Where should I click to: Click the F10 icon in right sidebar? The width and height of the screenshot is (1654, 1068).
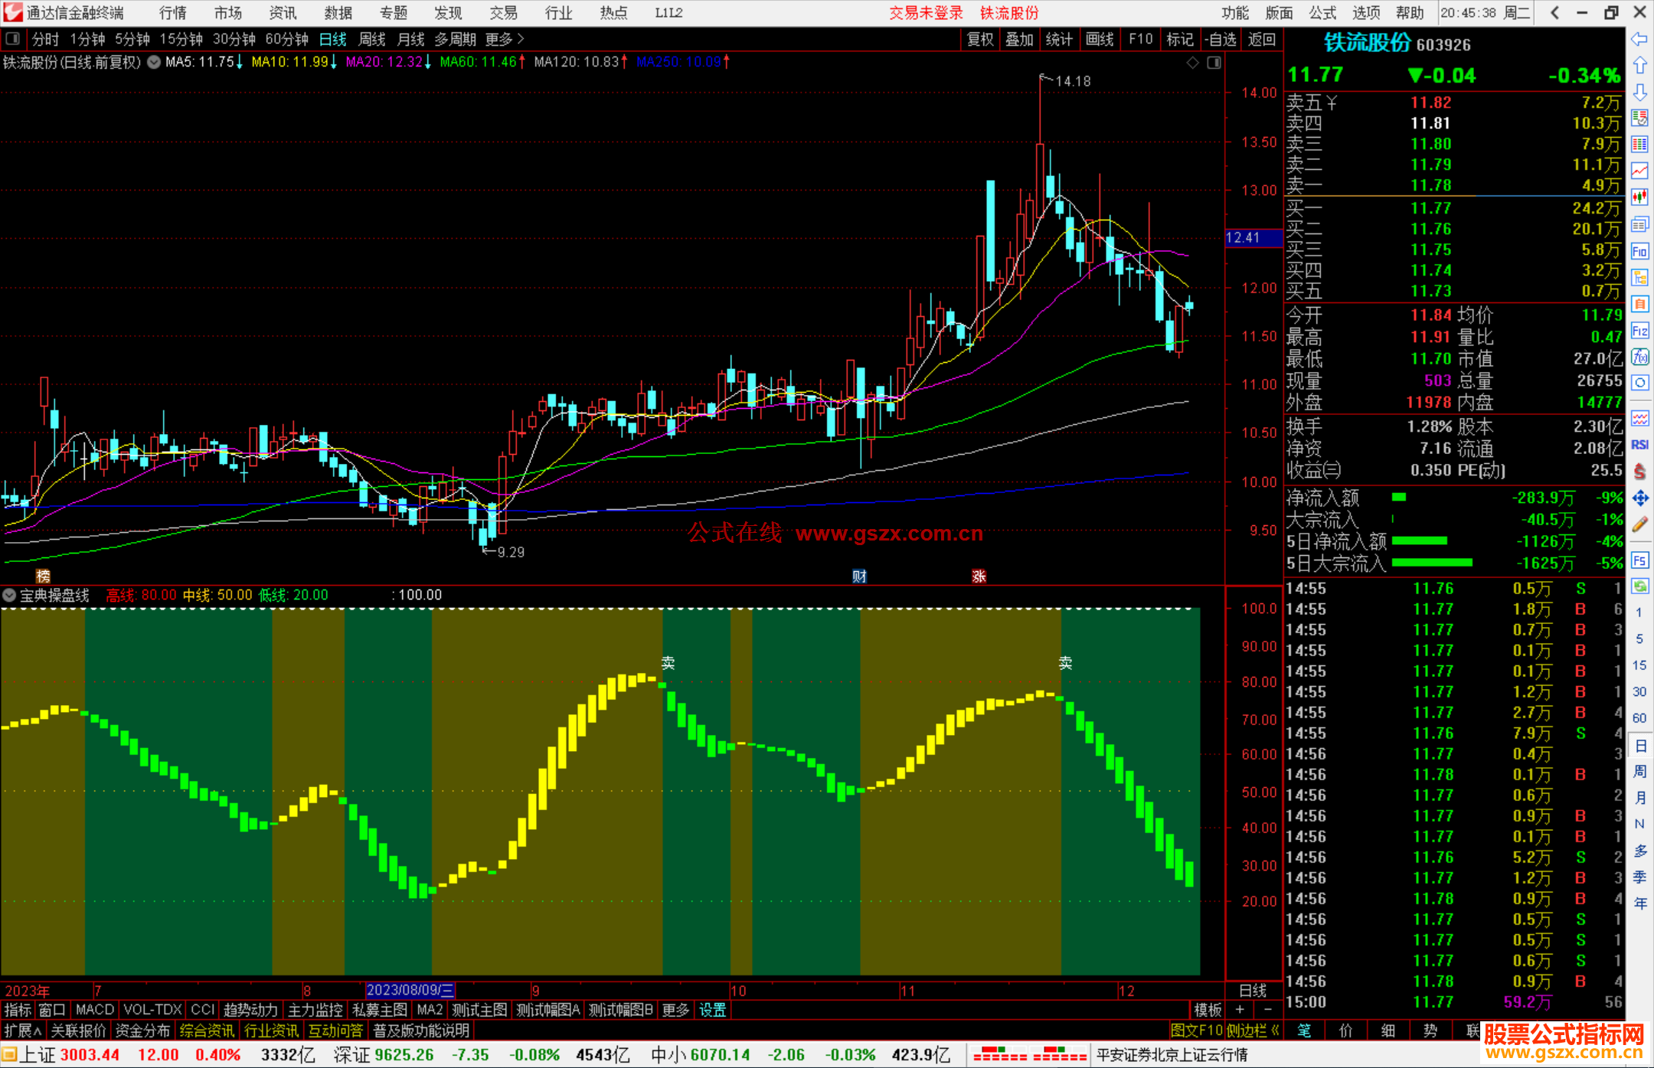point(1639,251)
